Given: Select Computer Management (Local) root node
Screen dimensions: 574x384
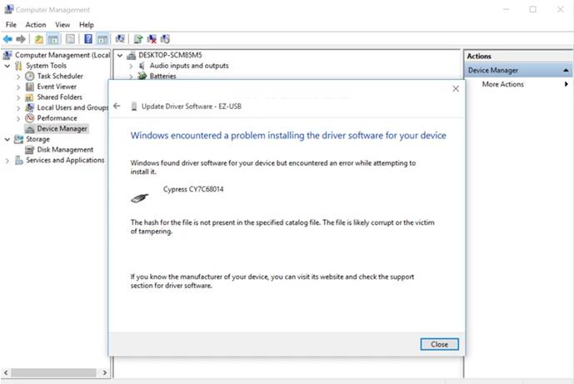Looking at the screenshot, I should 62,55.
